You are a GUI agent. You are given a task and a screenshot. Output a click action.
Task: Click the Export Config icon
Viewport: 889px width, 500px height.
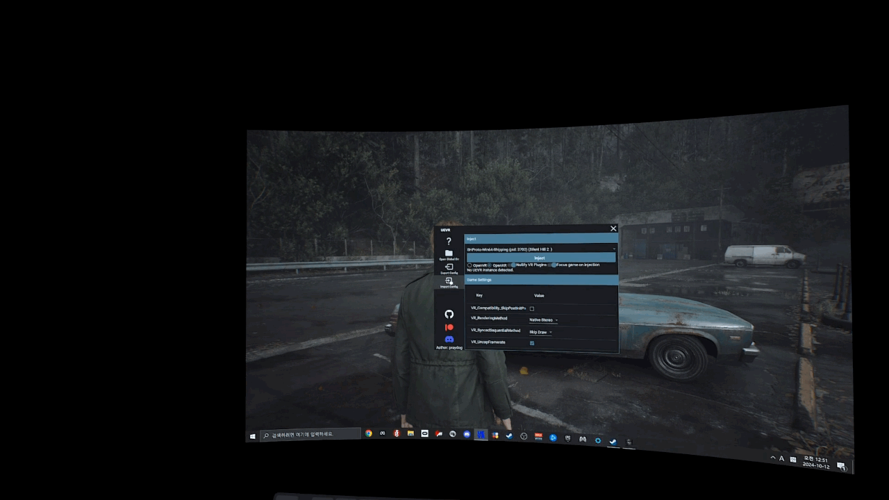click(449, 267)
